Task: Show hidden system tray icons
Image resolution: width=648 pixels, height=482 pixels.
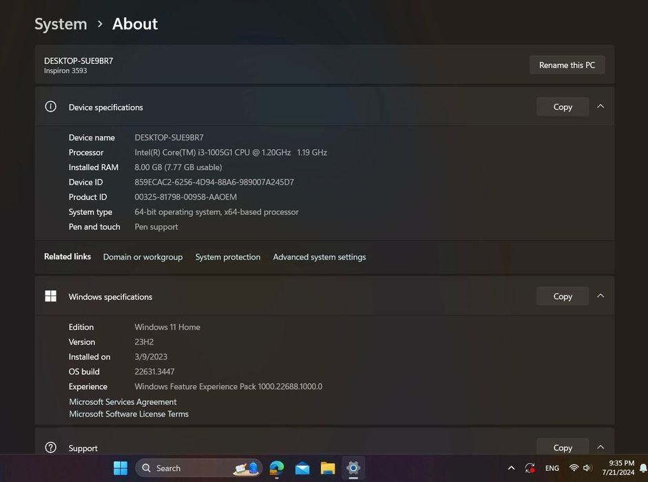Action: [x=511, y=468]
